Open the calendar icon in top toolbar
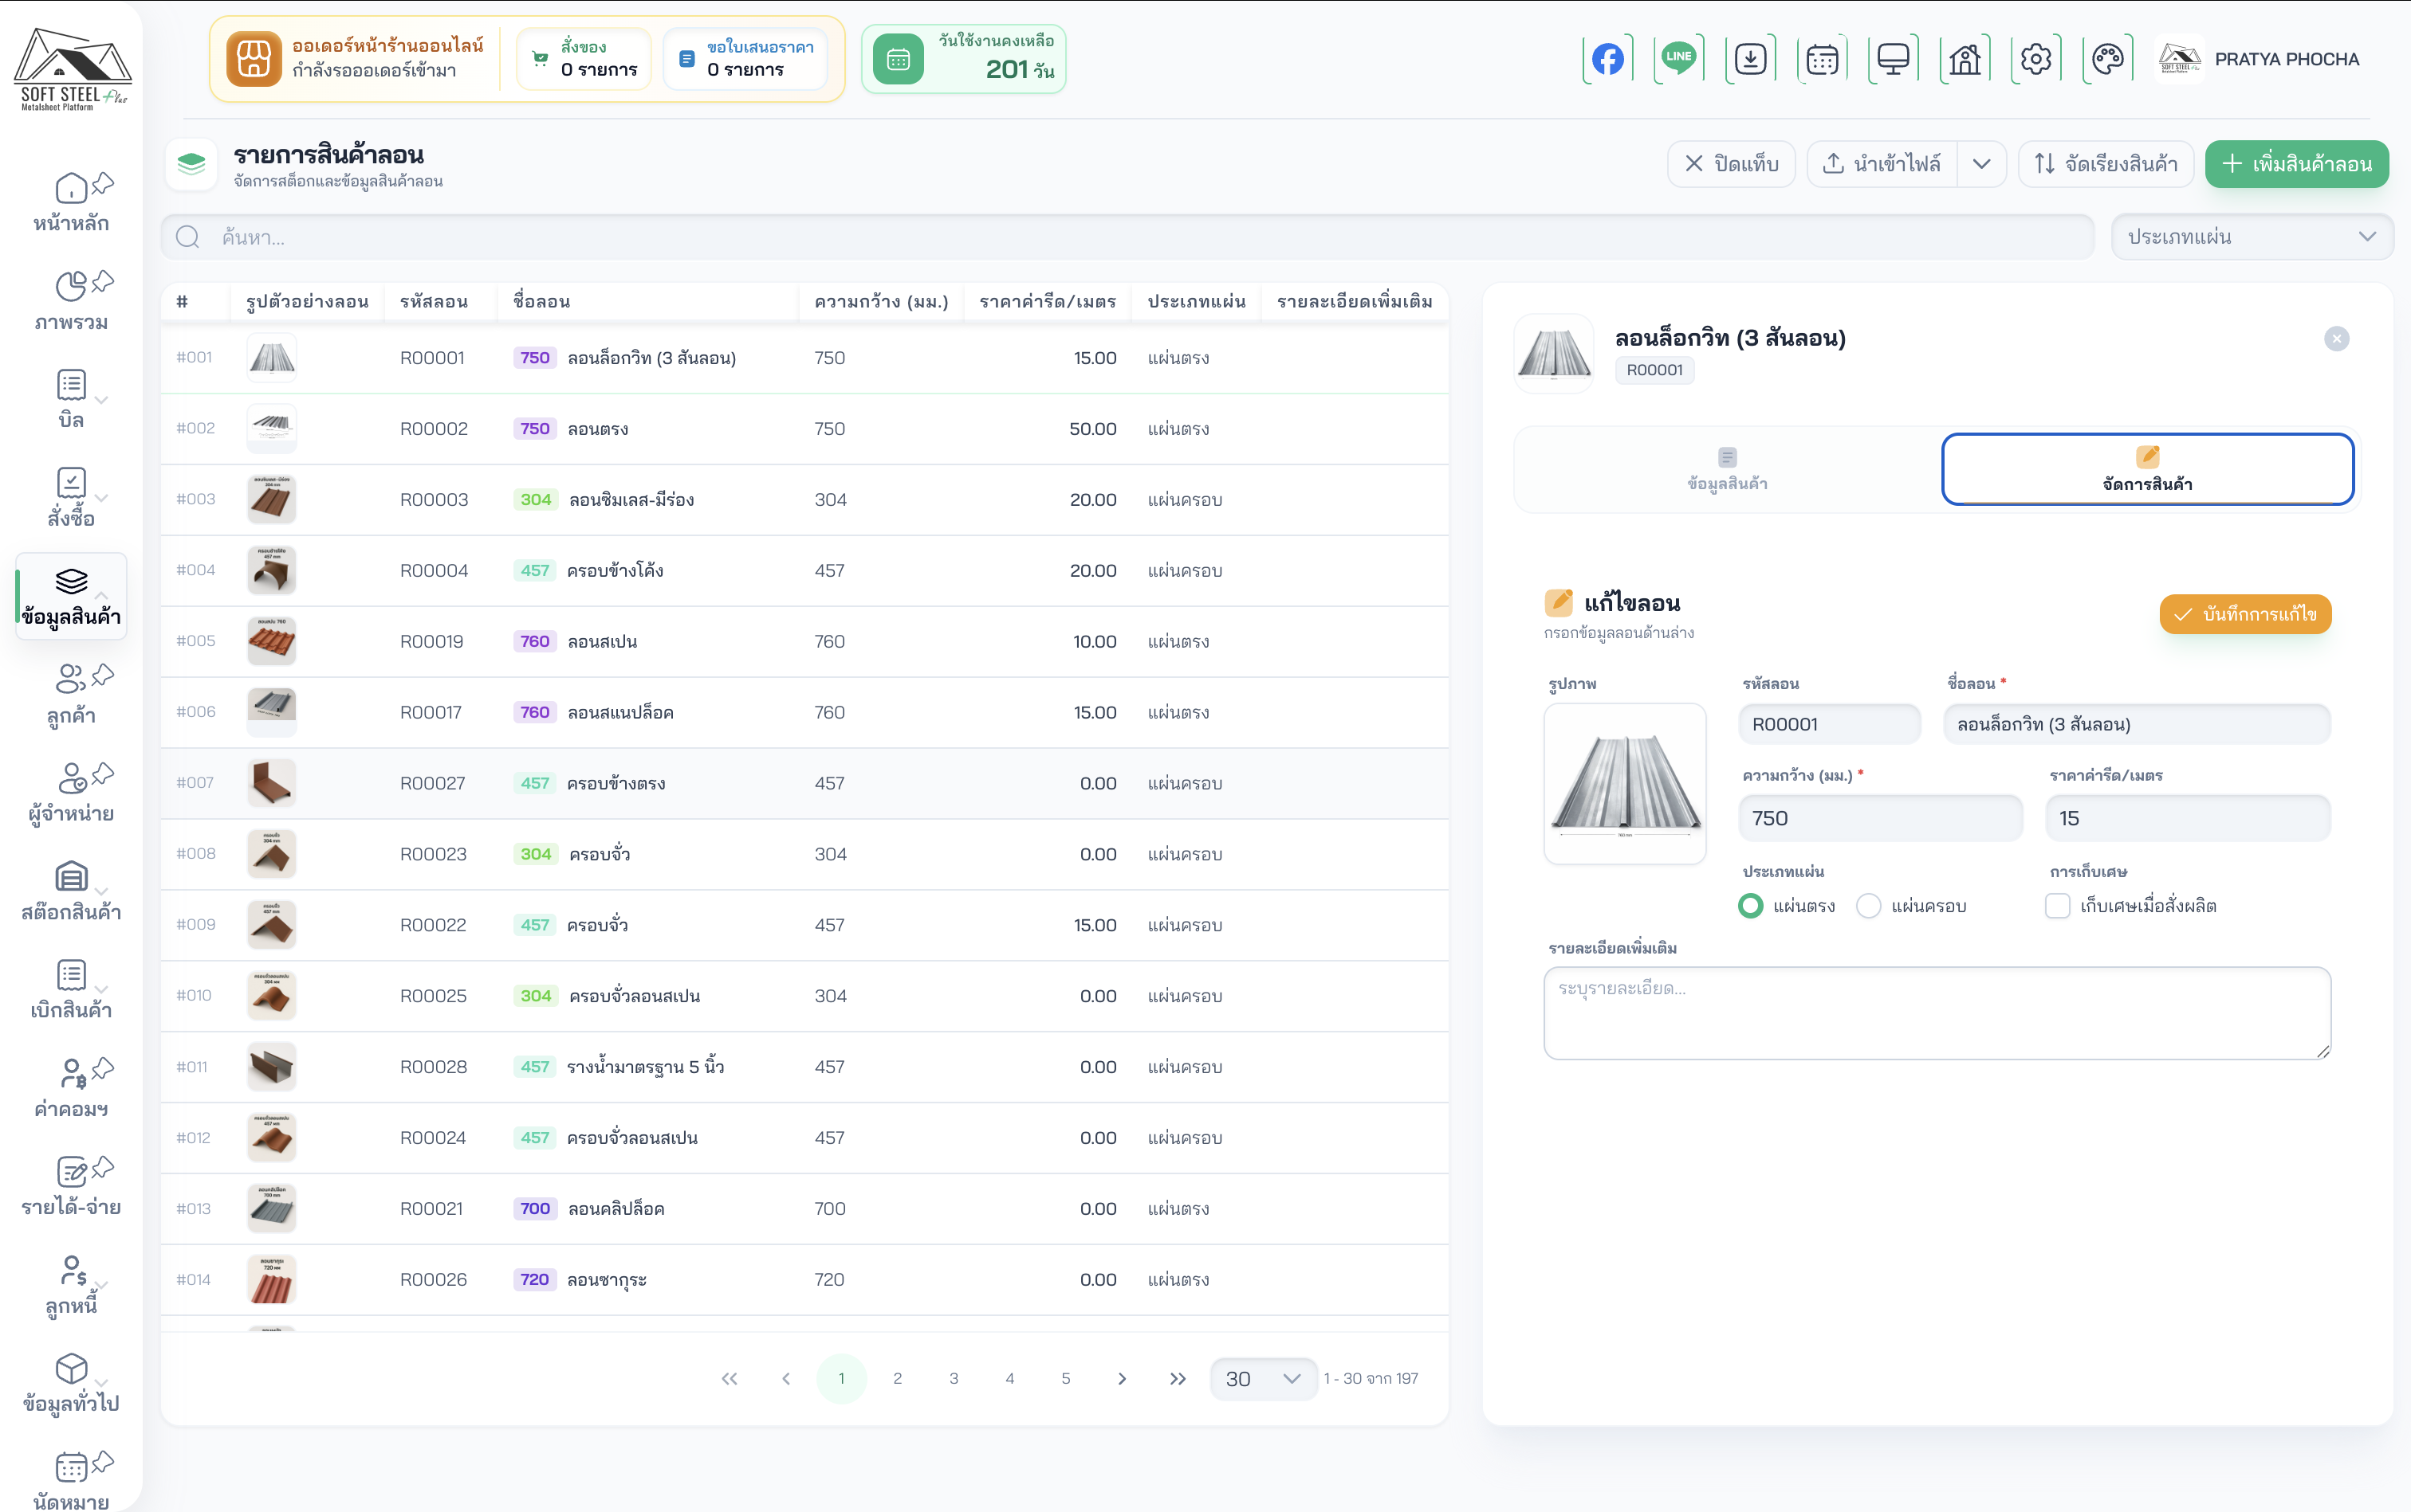Screen dimensions: 2411x1512 [x=1822, y=59]
